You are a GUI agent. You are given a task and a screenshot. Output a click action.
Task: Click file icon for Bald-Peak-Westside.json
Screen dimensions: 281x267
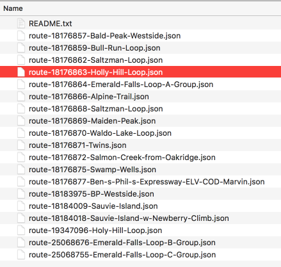pos(21,35)
